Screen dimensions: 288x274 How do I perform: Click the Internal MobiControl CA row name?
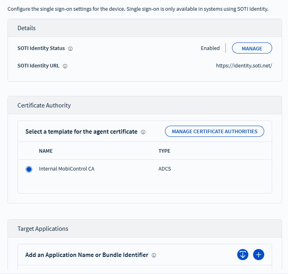tap(67, 169)
